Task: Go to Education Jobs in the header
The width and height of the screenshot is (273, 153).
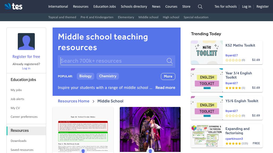Action: tap(105, 7)
